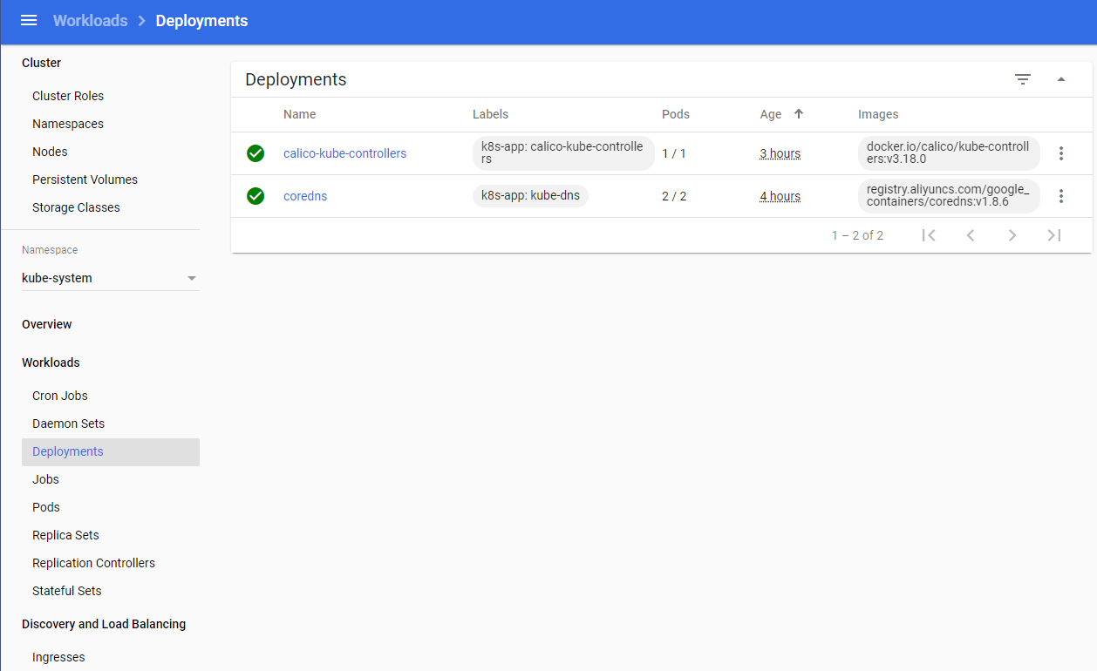Screen dimensions: 1097x671
Task: Open Ingresses in sidebar
Action: [58, 657]
